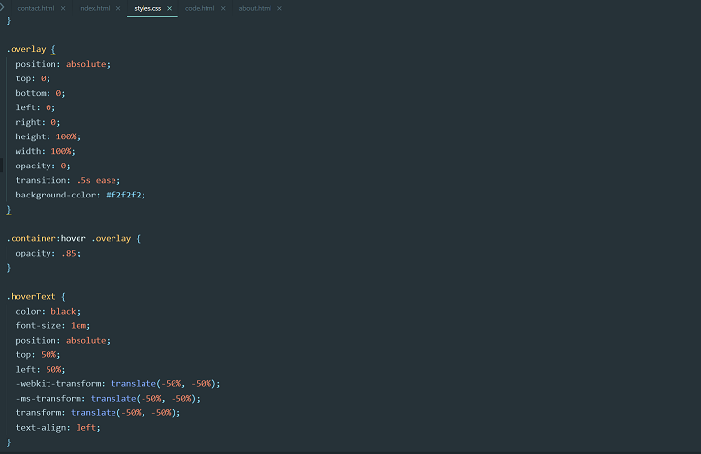This screenshot has height=454, width=701.
Task: Close the about.html tab
Action: pos(279,8)
